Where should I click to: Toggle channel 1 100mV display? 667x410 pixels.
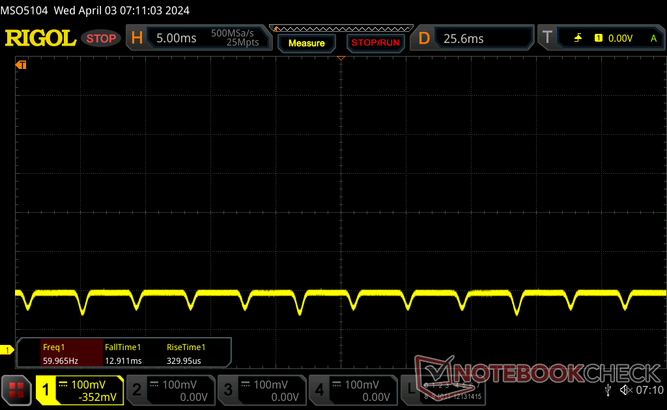79,390
